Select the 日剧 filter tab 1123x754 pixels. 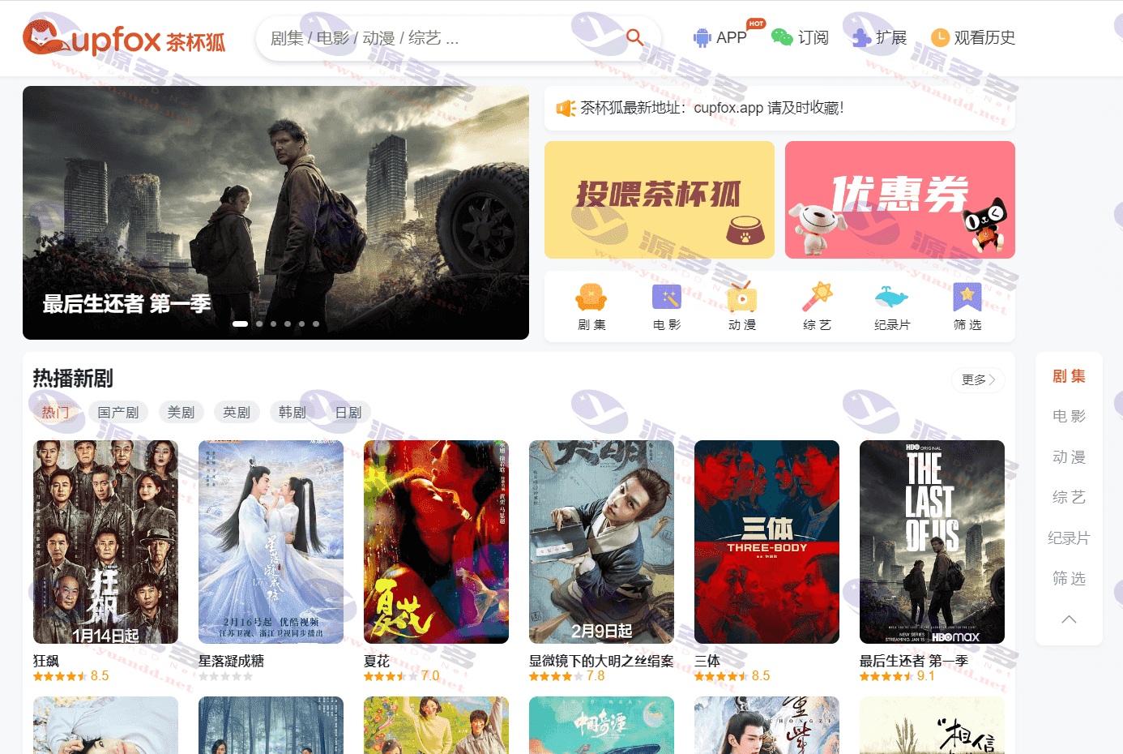point(348,412)
